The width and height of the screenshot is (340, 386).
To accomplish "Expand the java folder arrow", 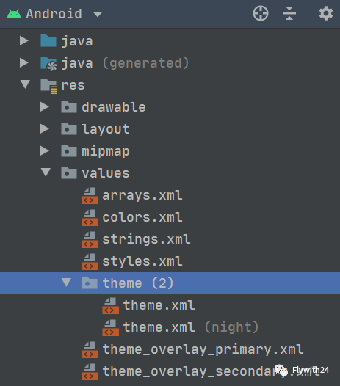I will (x=24, y=40).
